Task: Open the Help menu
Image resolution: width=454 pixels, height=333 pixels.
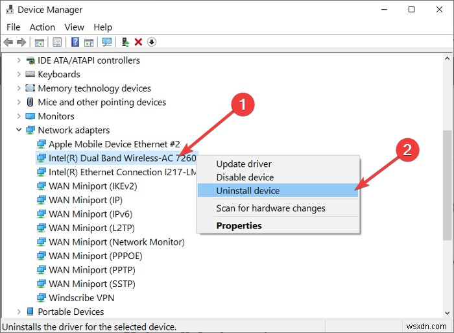Action: [102, 27]
